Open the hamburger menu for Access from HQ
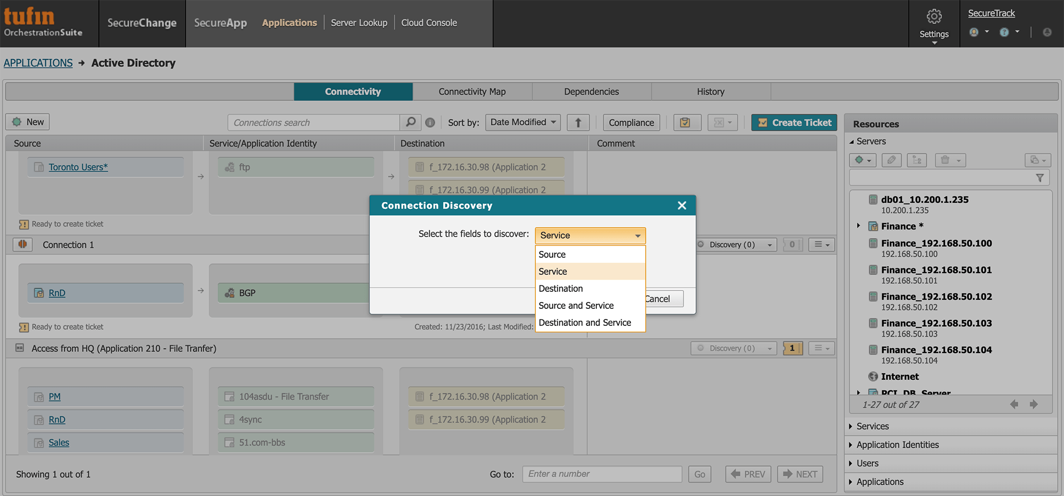 click(x=821, y=348)
